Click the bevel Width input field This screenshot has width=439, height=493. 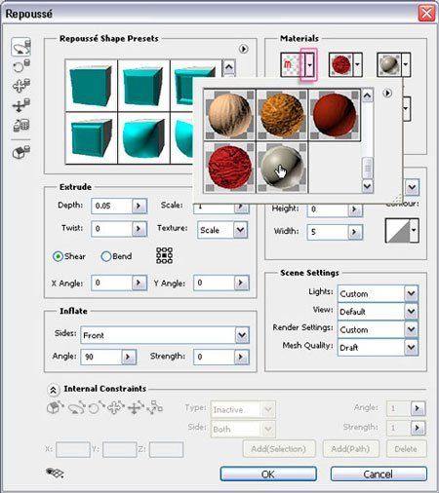[x=328, y=232]
